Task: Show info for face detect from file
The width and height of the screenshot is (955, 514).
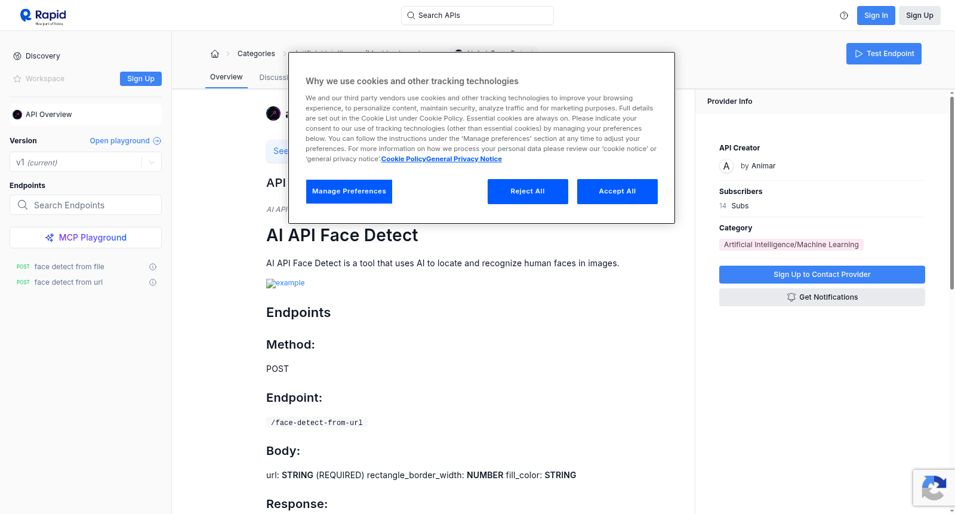Action: pos(153,267)
